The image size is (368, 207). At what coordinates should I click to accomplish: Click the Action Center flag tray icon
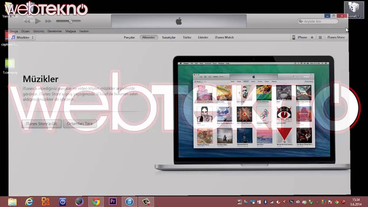click(330, 202)
